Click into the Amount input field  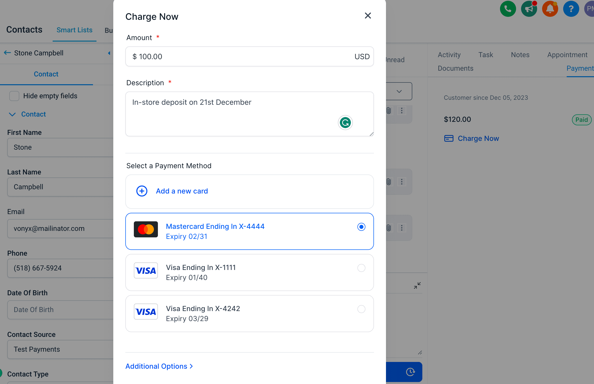(x=249, y=56)
